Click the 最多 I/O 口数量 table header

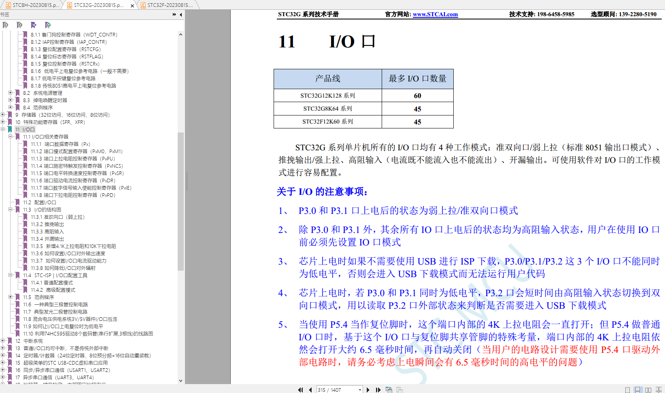418,79
